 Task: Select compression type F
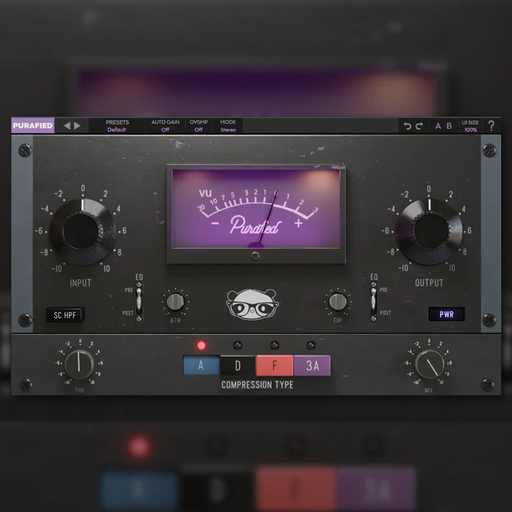tap(274, 366)
